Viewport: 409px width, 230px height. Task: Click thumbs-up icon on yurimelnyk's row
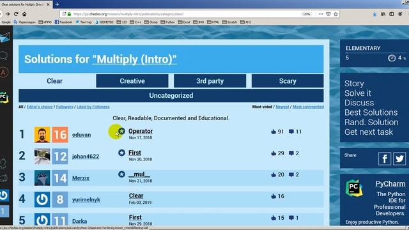pos(274,196)
